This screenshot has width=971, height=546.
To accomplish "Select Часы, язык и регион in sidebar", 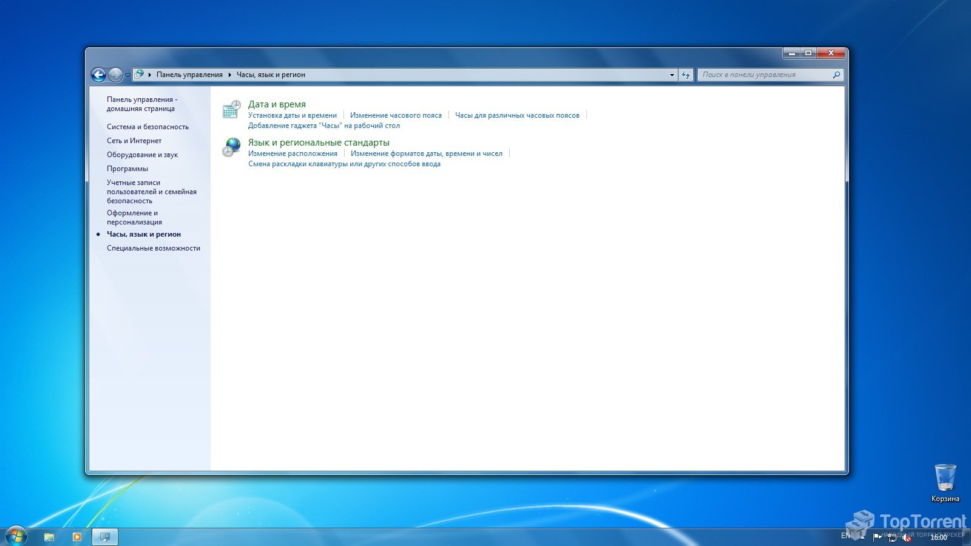I will tap(144, 234).
